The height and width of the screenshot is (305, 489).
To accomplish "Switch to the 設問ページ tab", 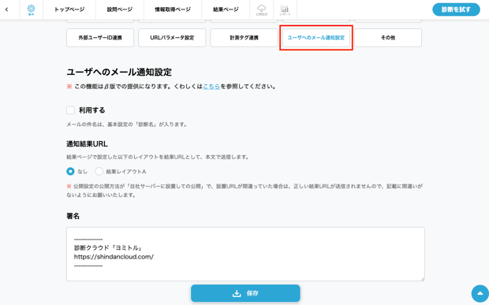I will coord(120,9).
